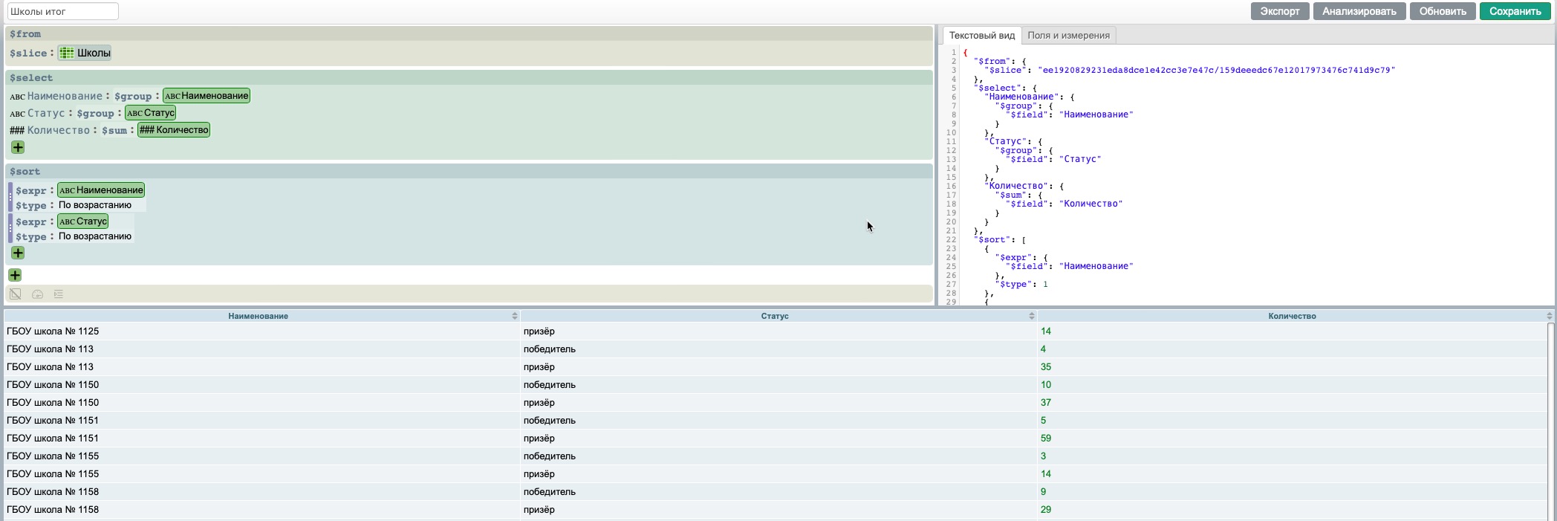The height and width of the screenshot is (521, 1557).
Task: Change the $sum aggregate on Количество
Action: coord(114,130)
